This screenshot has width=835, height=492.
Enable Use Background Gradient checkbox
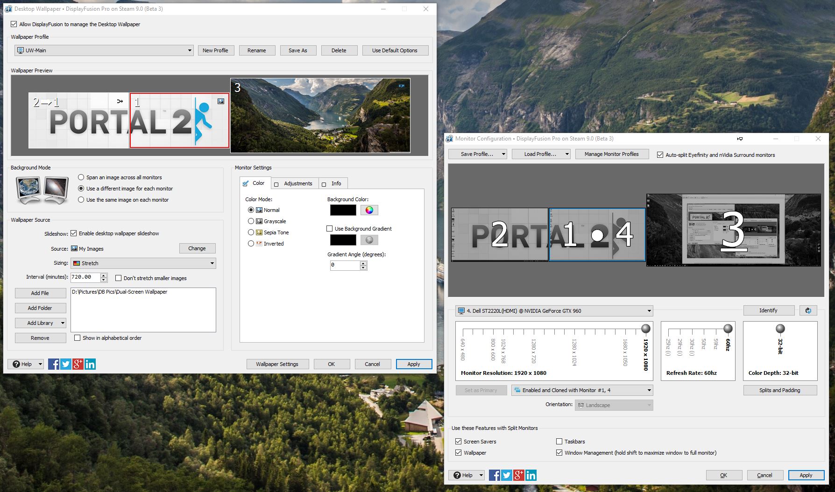[330, 229]
